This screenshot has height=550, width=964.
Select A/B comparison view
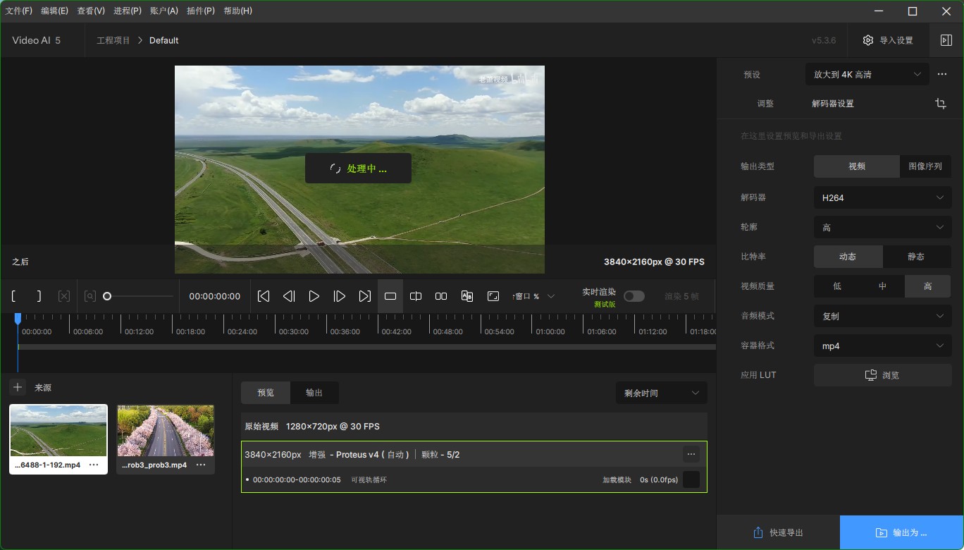tap(466, 296)
